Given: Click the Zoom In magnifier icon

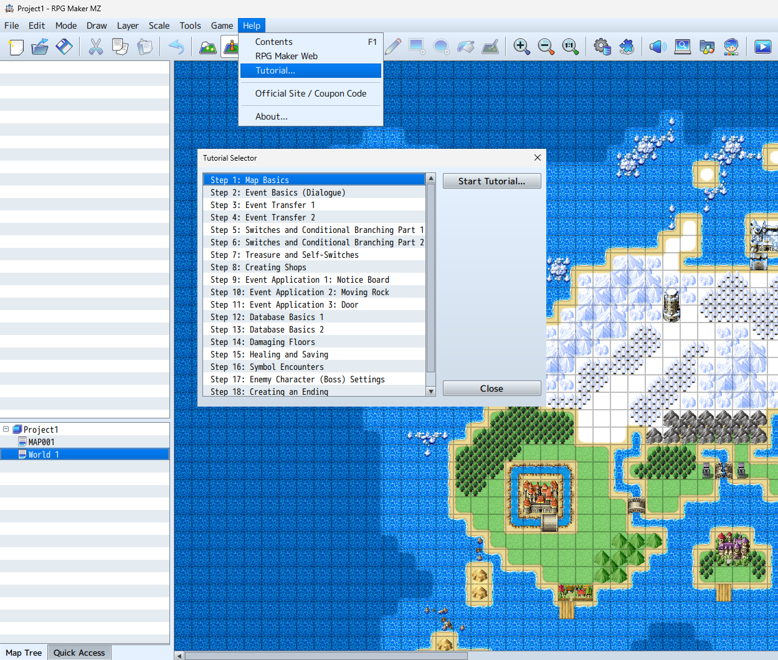Looking at the screenshot, I should coord(521,47).
